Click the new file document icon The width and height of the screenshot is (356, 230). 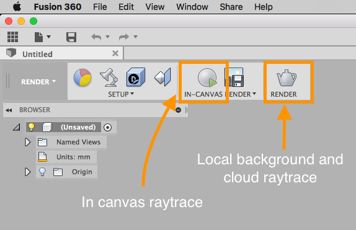click(x=38, y=37)
